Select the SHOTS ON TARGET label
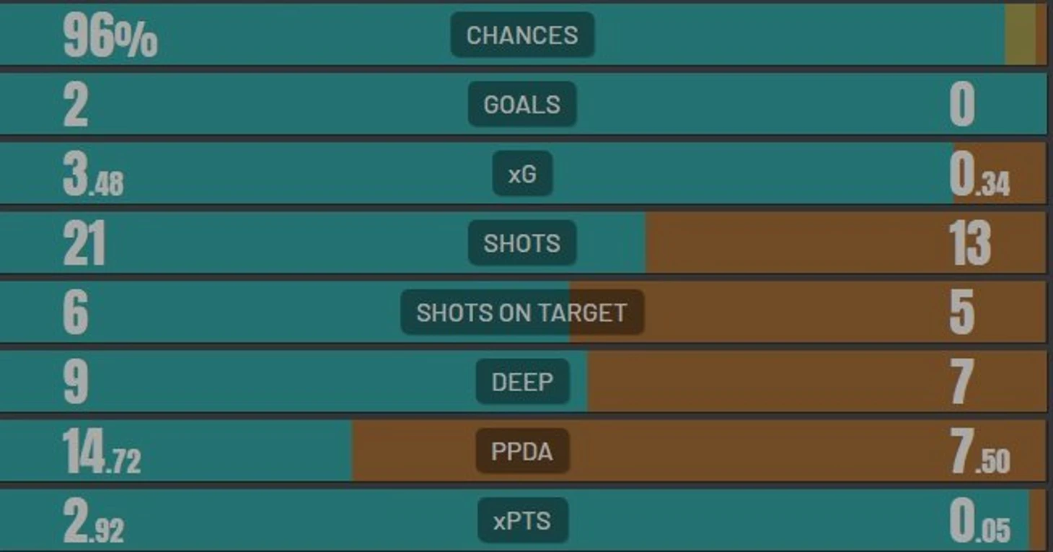 [x=522, y=312]
